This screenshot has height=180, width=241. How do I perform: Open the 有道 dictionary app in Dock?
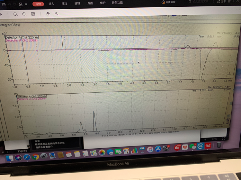pyautogui.click(x=208, y=146)
